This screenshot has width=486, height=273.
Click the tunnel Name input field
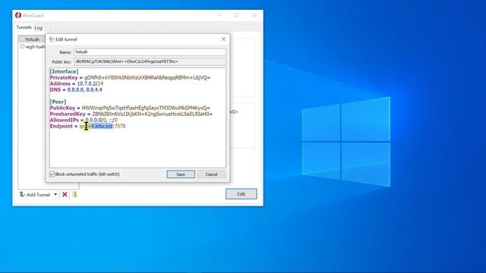pos(150,52)
